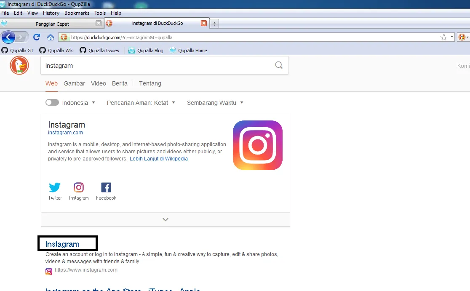Open the Instagram profile icon in the info box
The height and width of the screenshot is (291, 470).
(78, 187)
